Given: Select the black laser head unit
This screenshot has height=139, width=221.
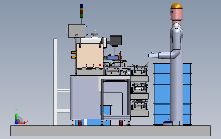Looking at the screenshot, I should click(116, 40).
